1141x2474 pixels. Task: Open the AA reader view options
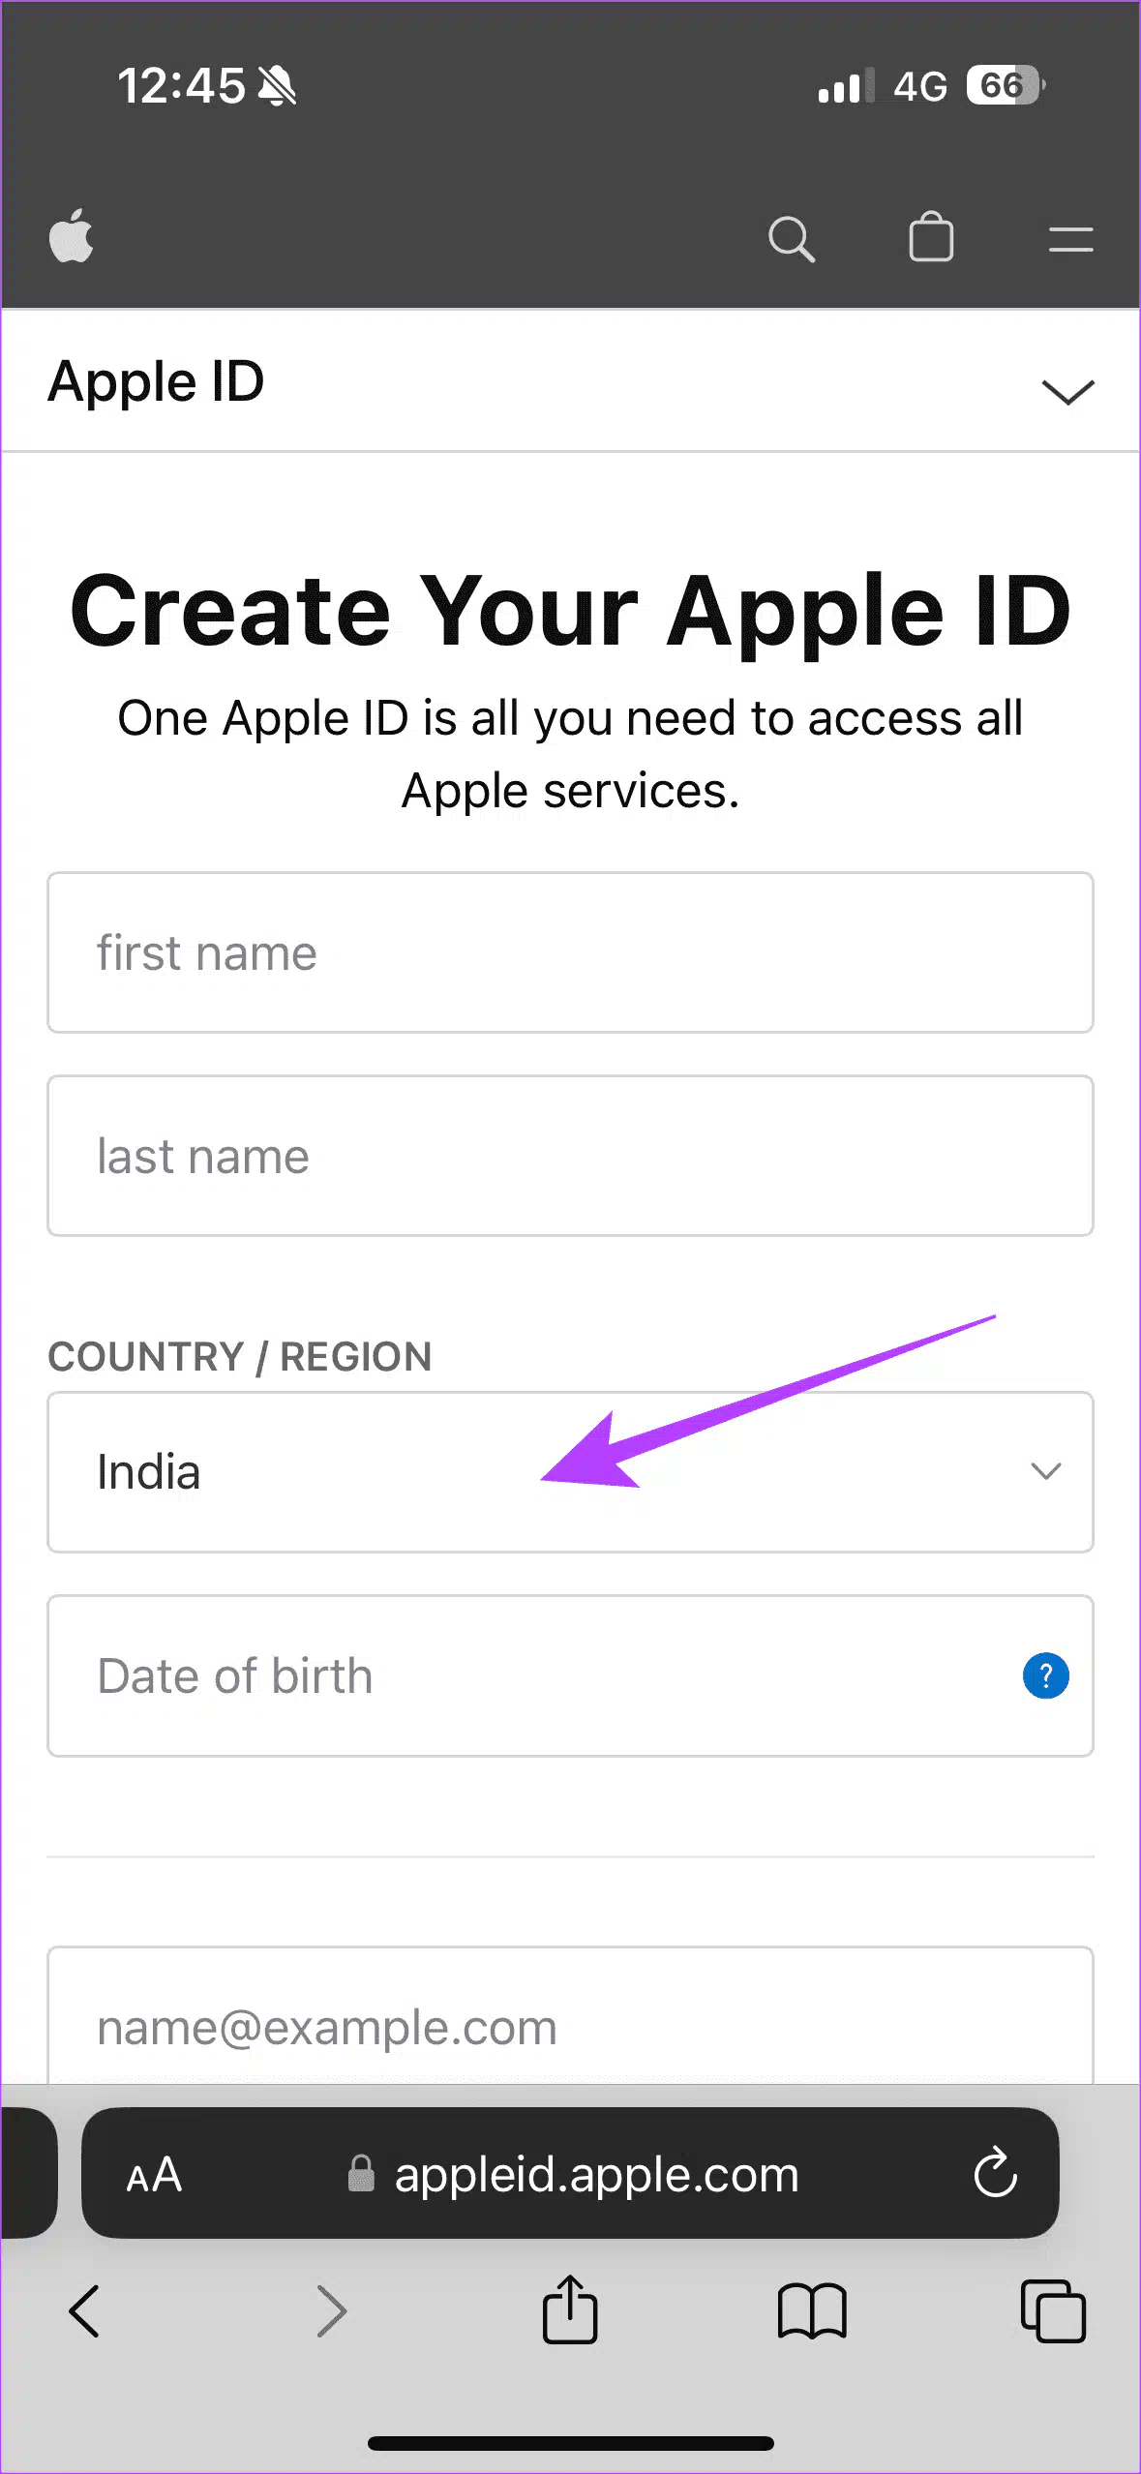click(154, 2176)
